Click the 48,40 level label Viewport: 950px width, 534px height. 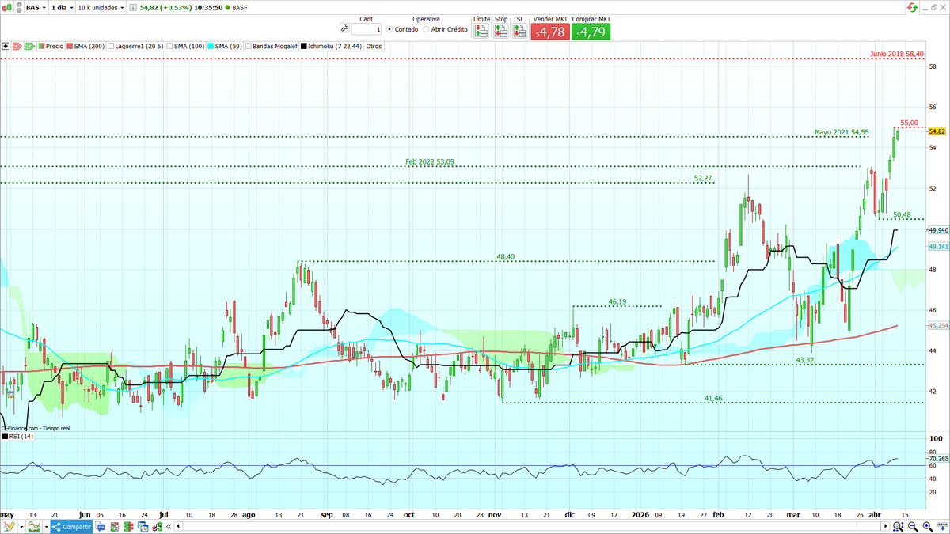tap(505, 257)
